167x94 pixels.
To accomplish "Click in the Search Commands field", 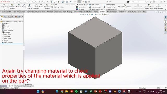I will tap(137, 2).
